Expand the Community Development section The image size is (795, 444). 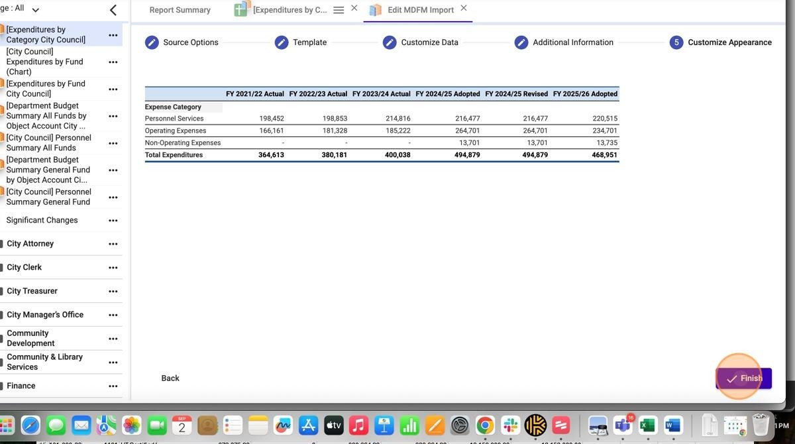point(30,338)
